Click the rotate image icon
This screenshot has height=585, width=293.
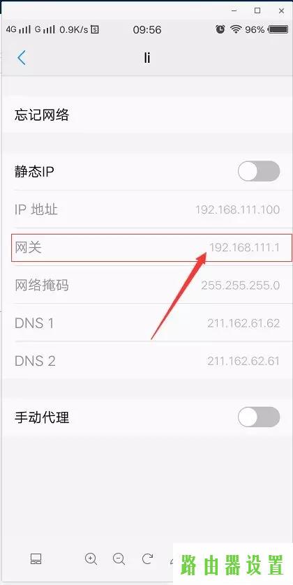point(148,558)
